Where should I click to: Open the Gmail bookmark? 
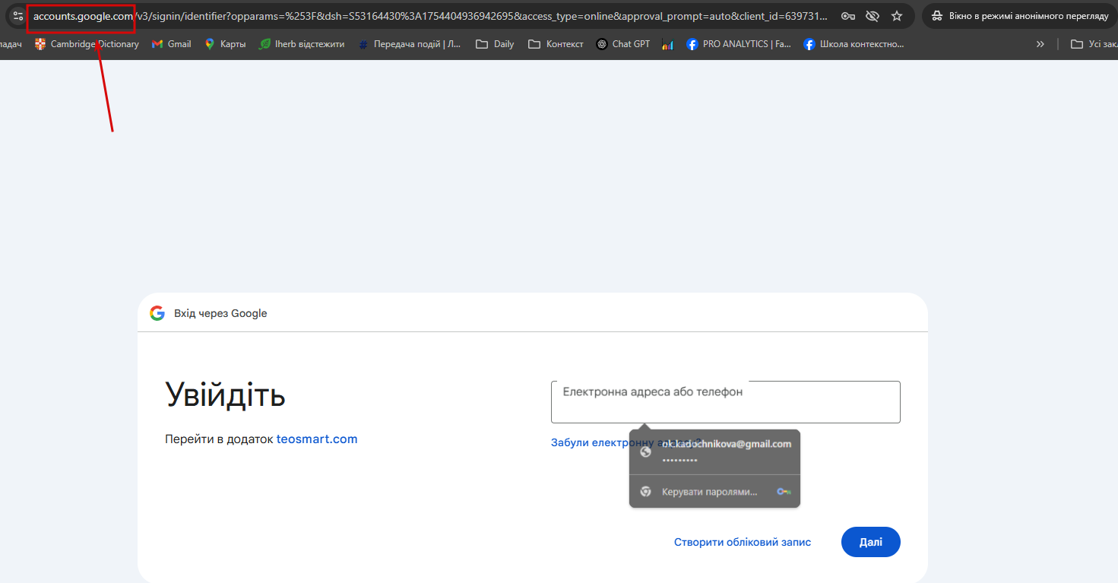(x=172, y=44)
